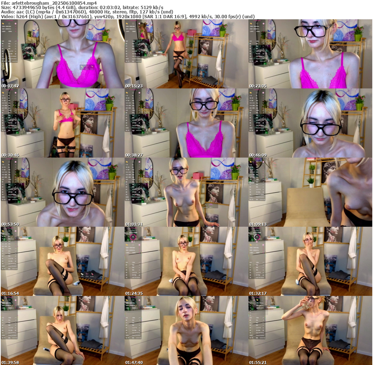This screenshot has width=373, height=365.
Task: Click the preview frame at 00:46:09
Action: coord(310,123)
